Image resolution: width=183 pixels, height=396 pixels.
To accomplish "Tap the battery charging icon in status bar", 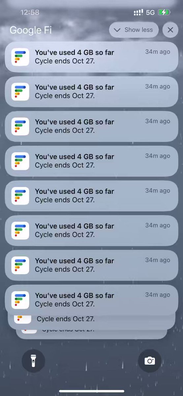I will 164,13.
